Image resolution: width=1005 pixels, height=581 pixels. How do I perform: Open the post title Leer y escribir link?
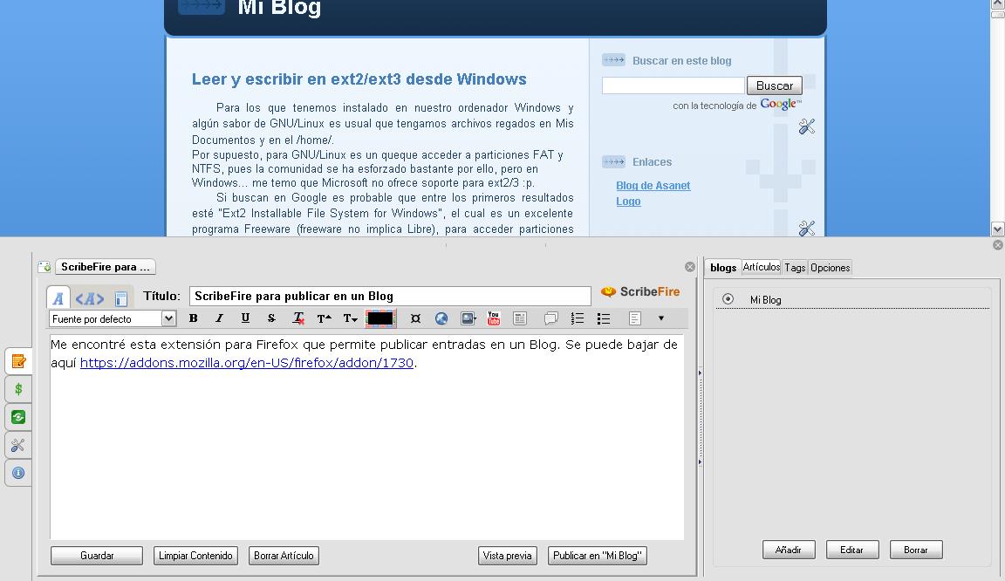[359, 79]
